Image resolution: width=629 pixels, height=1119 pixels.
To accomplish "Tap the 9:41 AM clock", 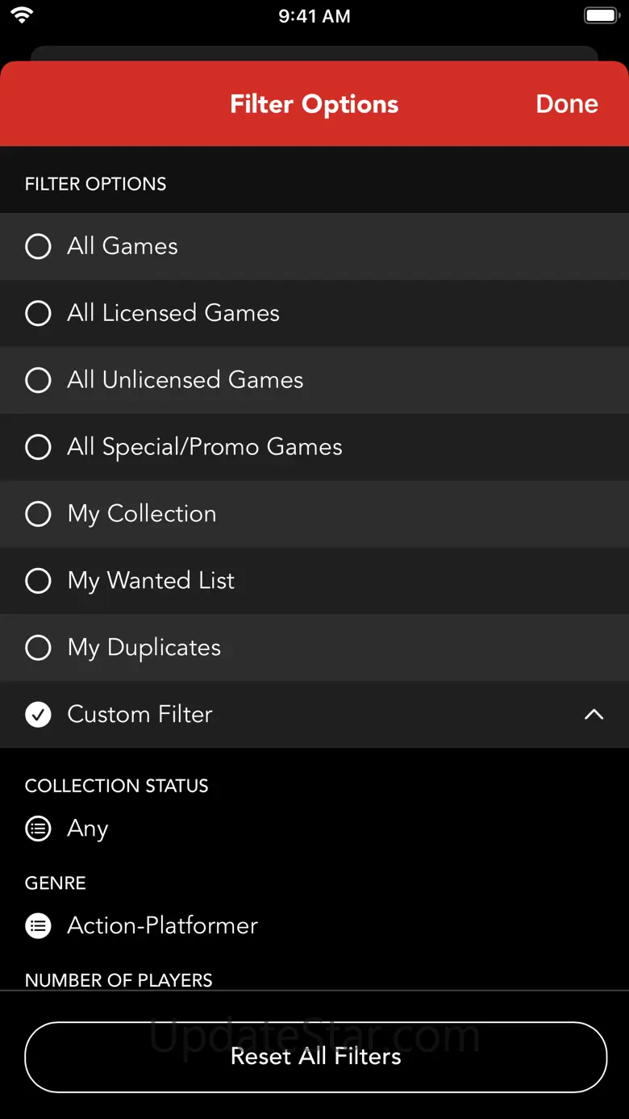I will (x=314, y=16).
